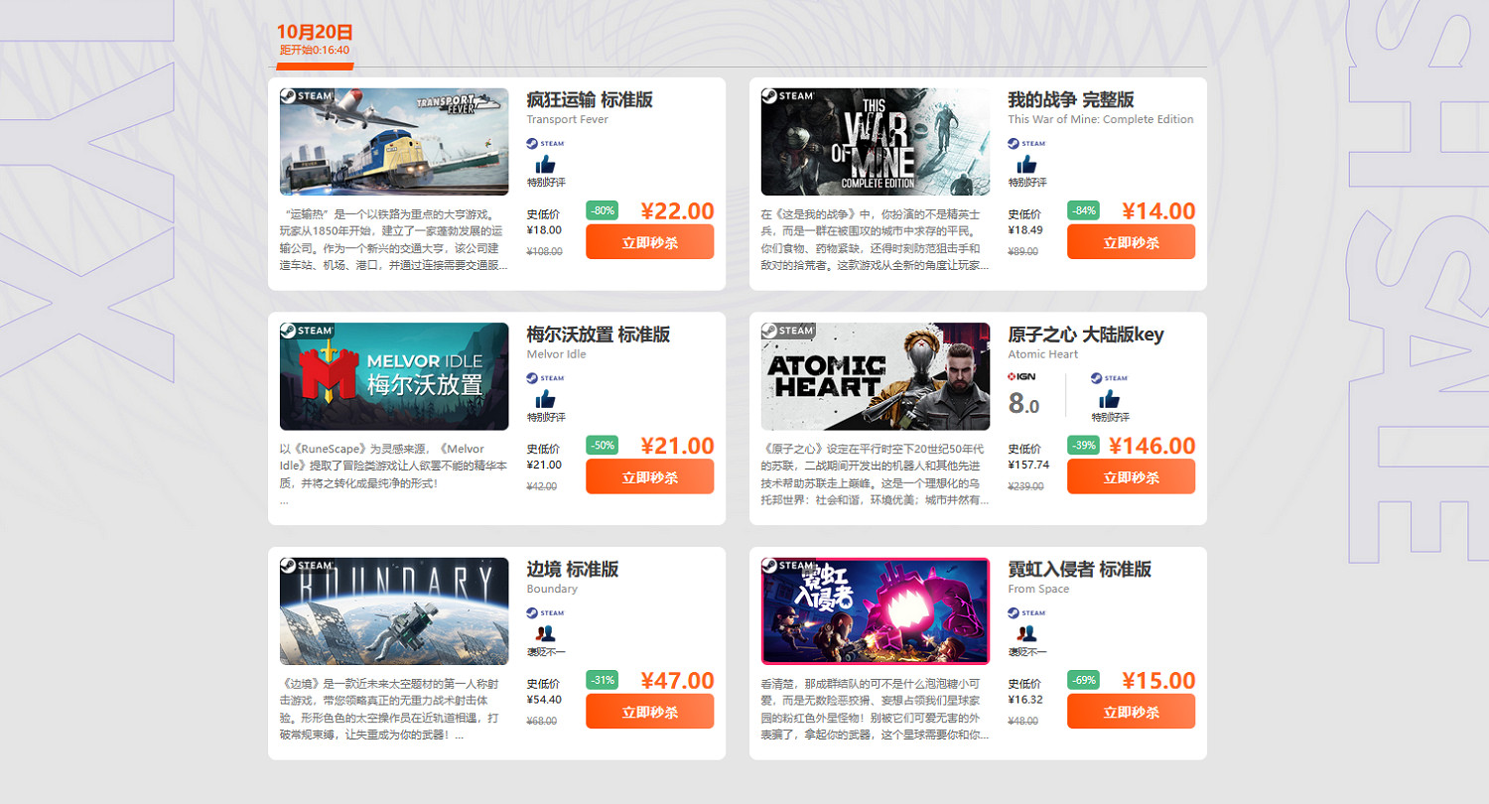Click 立即秒杀 for Melvor Idle

coord(649,476)
